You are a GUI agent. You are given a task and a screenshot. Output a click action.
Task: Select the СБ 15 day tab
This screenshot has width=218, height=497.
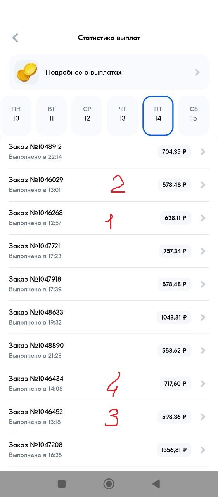pyautogui.click(x=194, y=116)
